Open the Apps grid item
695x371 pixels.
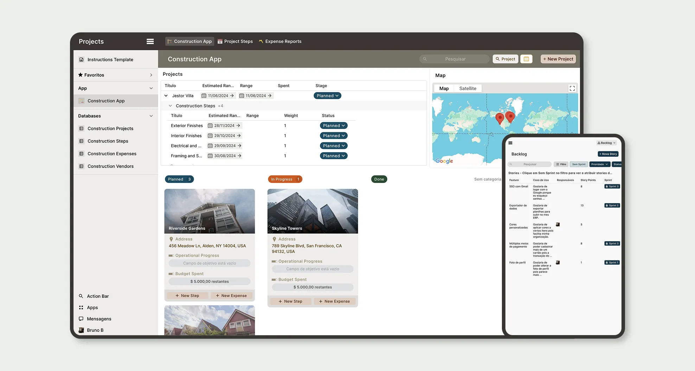(x=88, y=307)
